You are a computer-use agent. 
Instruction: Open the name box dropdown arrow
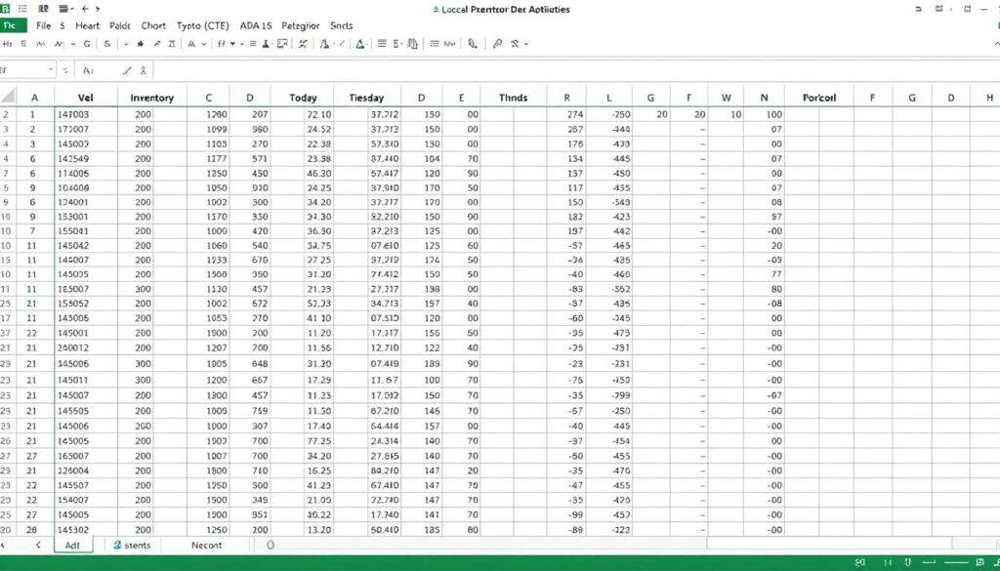point(51,70)
